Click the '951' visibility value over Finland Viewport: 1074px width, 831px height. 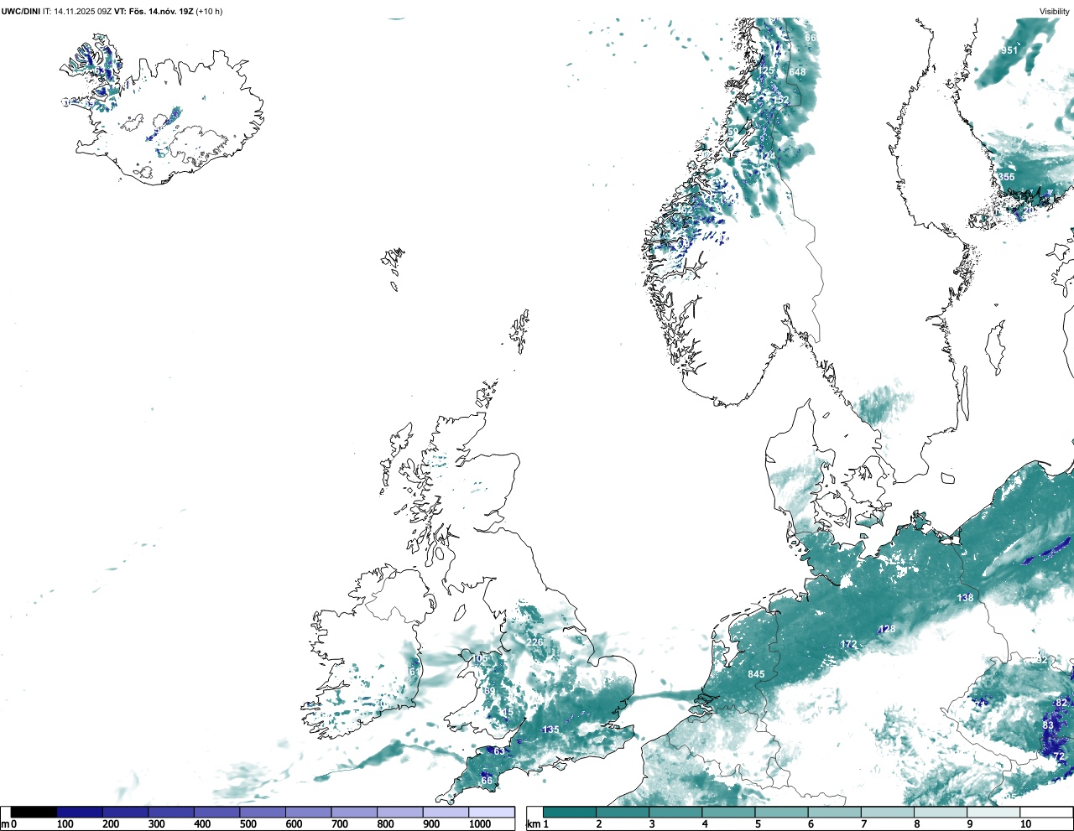(x=1009, y=50)
